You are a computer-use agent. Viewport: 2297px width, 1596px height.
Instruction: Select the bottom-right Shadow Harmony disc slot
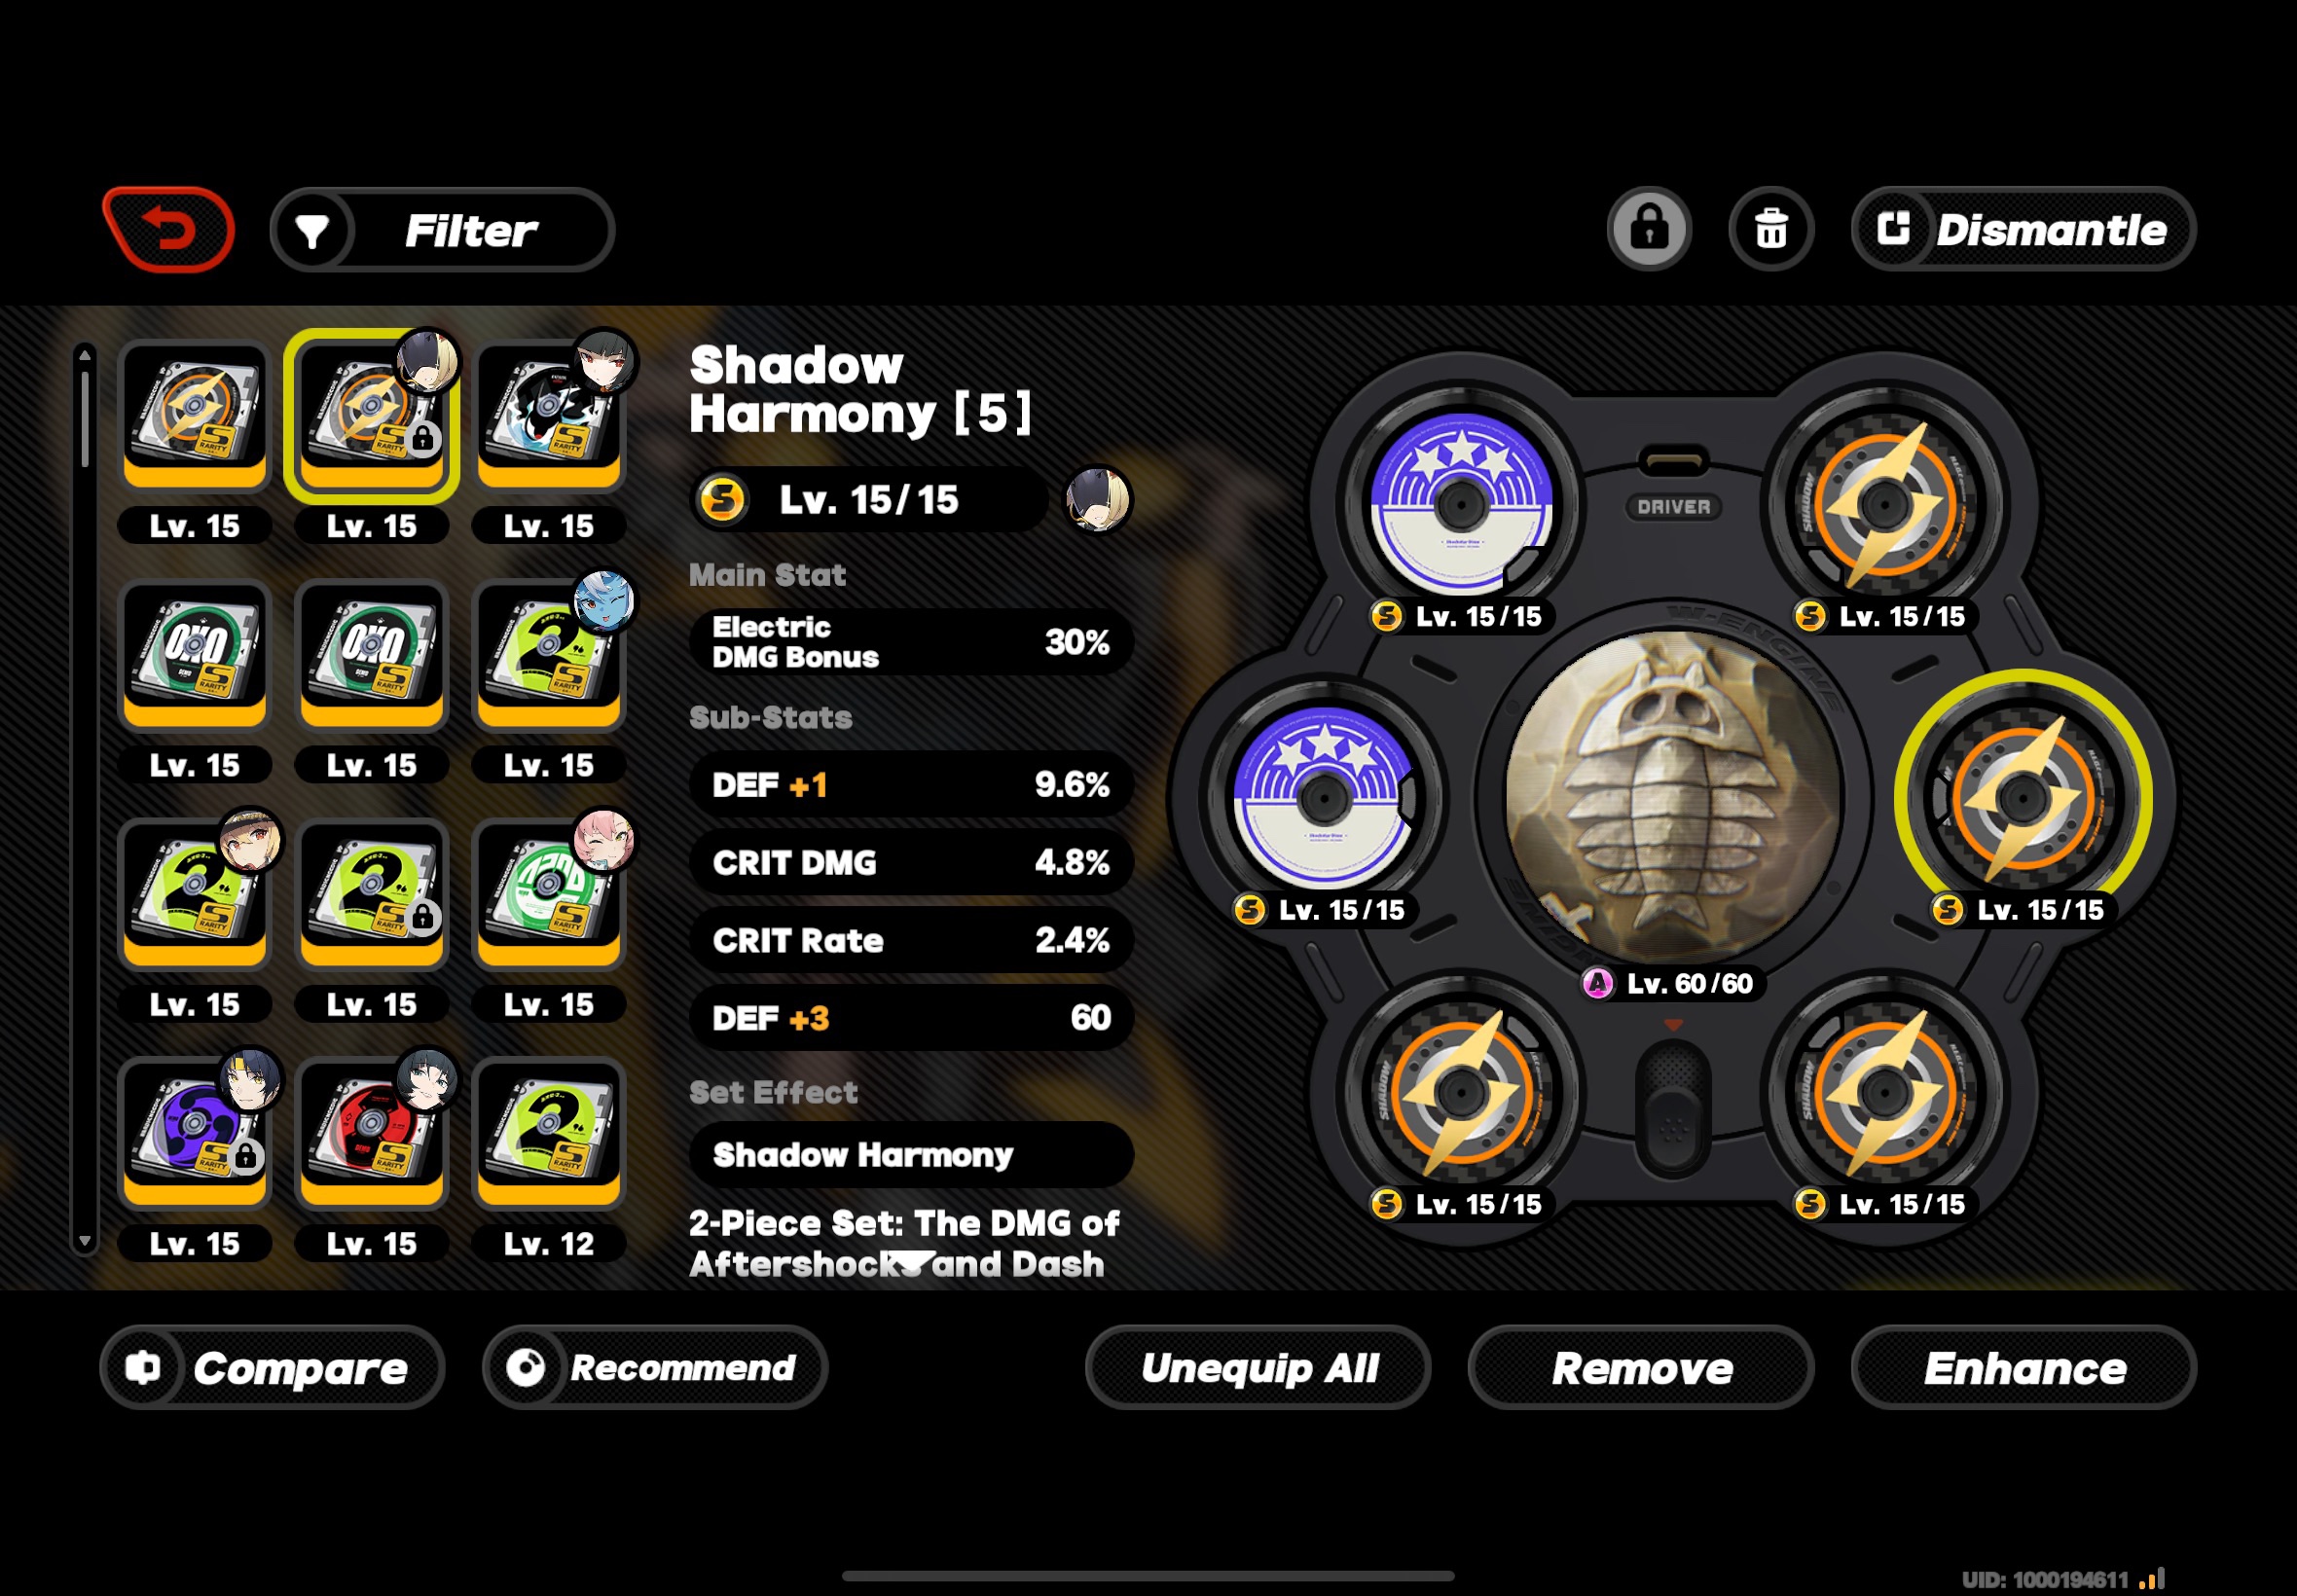pyautogui.click(x=1885, y=1092)
